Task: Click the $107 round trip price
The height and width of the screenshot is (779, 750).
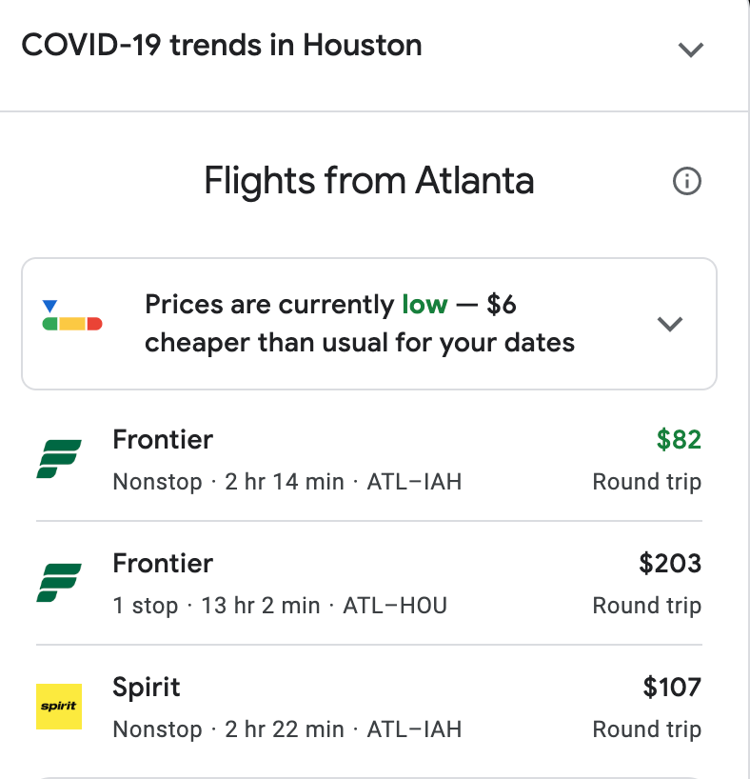Action: point(671,687)
